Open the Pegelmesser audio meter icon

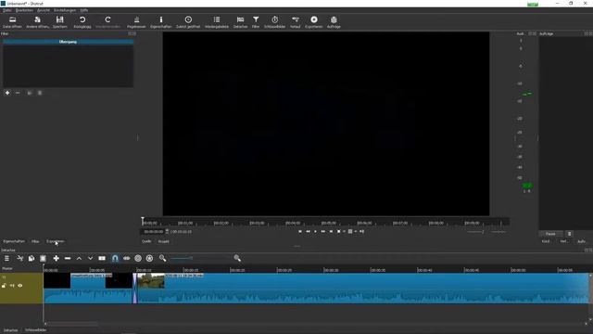click(x=136, y=22)
